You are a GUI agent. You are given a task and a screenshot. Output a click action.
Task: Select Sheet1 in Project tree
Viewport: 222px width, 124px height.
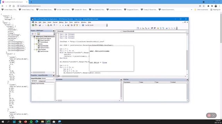tap(44, 40)
